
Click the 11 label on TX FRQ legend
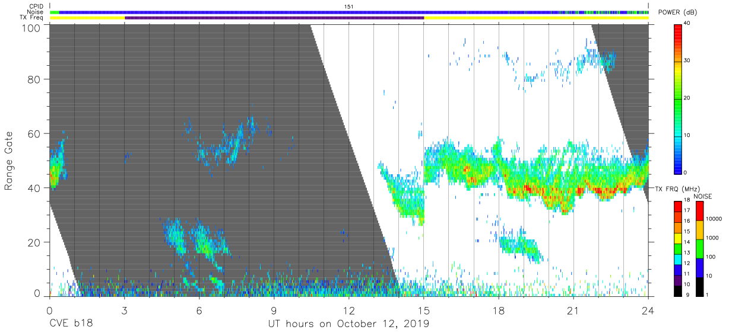687,274
